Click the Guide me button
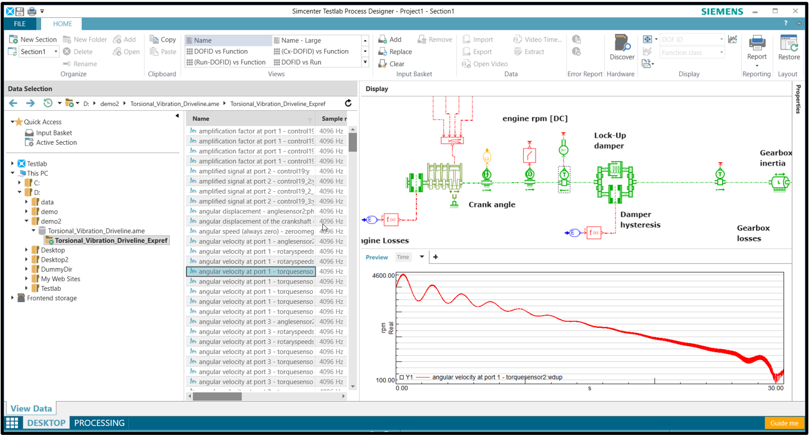 click(x=783, y=423)
